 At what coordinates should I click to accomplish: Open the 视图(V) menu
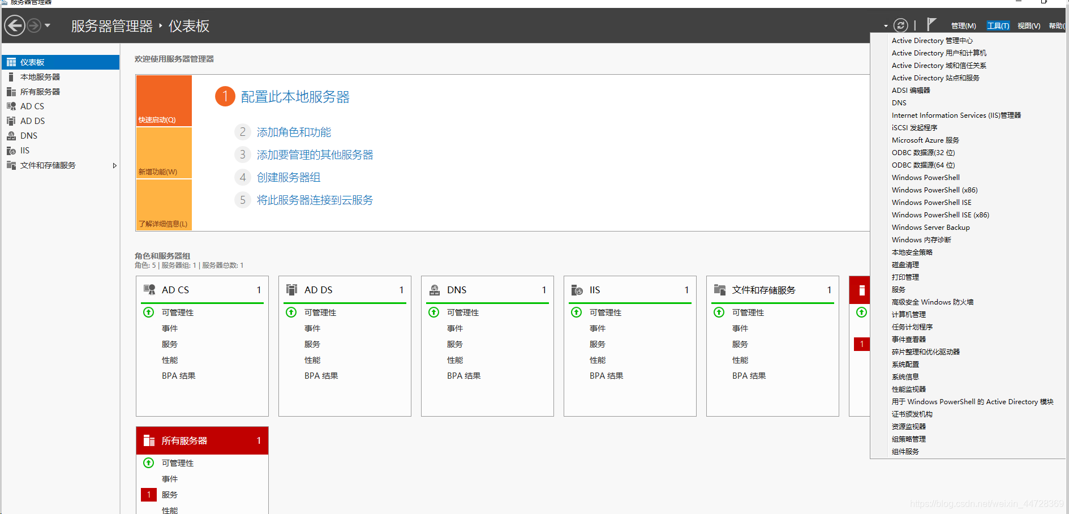[1028, 25]
